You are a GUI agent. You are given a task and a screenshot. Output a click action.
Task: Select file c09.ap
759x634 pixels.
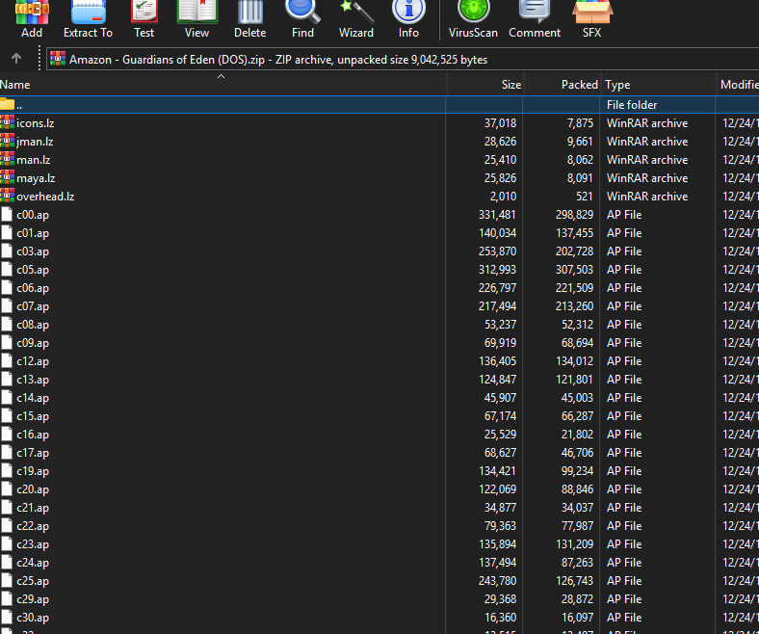[x=33, y=343]
